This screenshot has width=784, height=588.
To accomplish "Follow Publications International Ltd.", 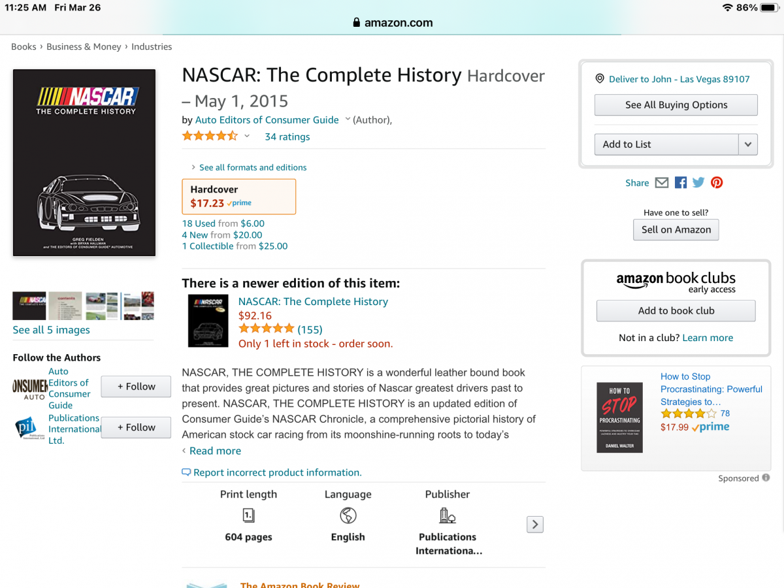I will [x=136, y=427].
